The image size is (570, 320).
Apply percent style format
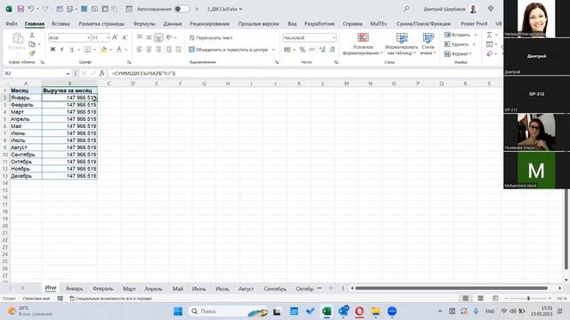coord(303,50)
